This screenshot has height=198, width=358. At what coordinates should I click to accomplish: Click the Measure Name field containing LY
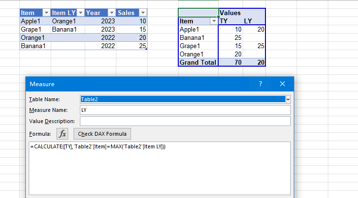(x=185, y=110)
